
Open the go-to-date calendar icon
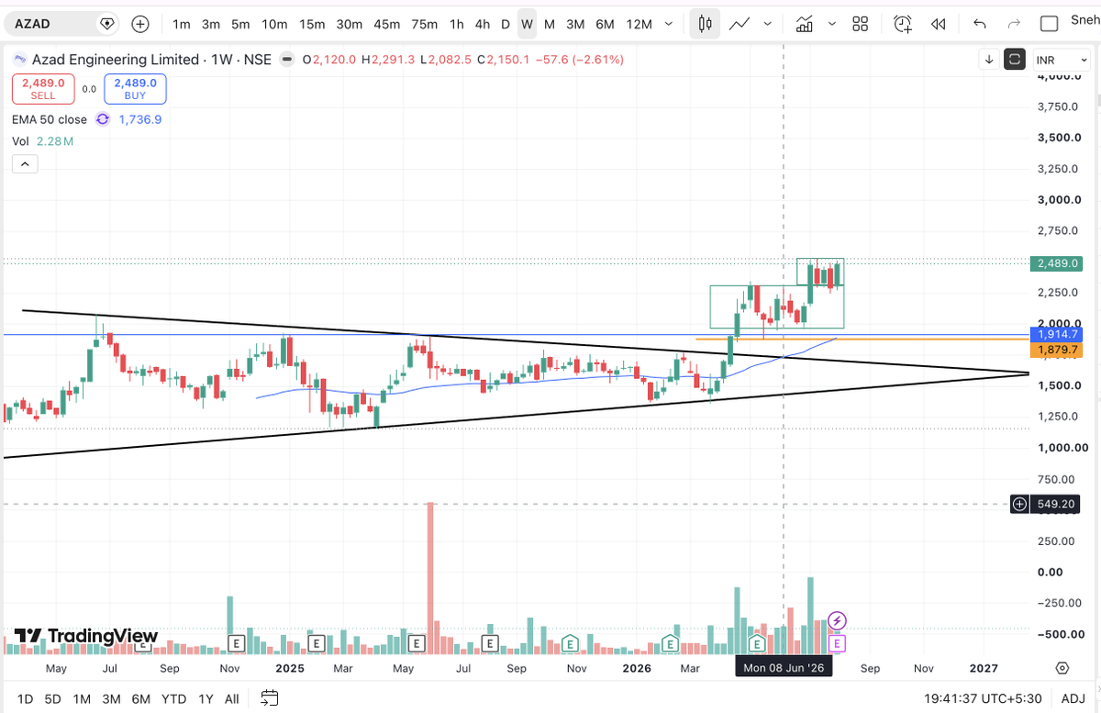pyautogui.click(x=270, y=699)
